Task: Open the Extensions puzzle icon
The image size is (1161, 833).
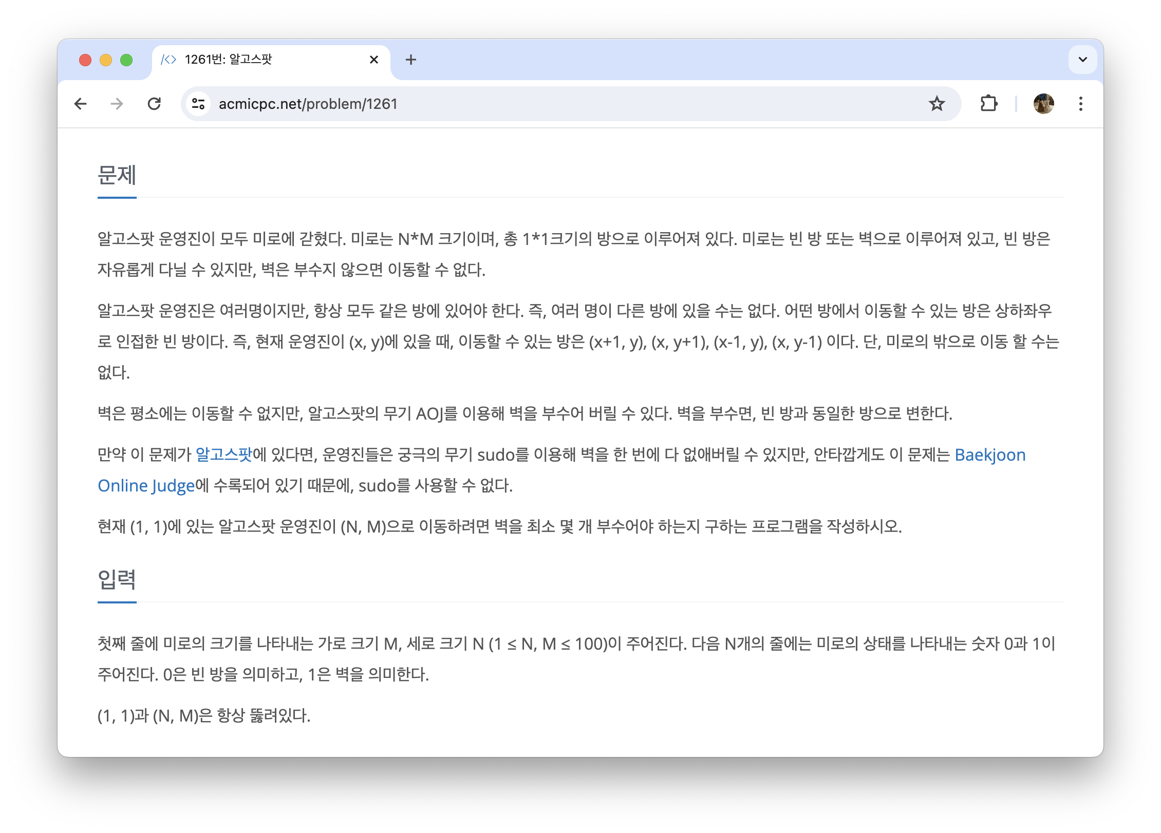Action: (988, 104)
